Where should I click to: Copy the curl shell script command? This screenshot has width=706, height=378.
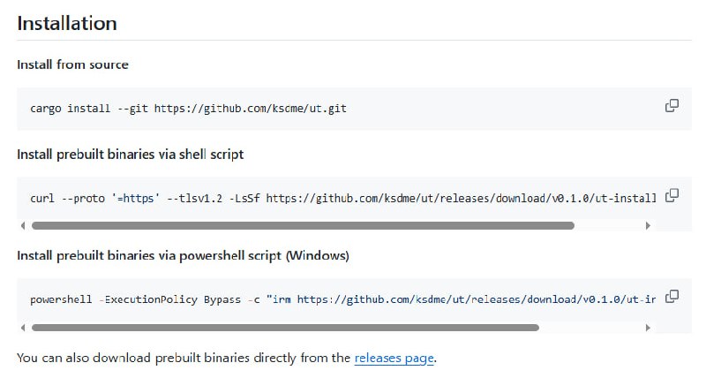672,194
